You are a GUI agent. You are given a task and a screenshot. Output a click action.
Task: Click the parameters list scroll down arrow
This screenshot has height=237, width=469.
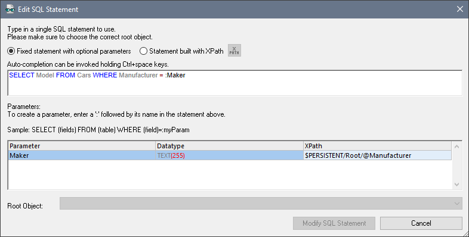pos(456,185)
